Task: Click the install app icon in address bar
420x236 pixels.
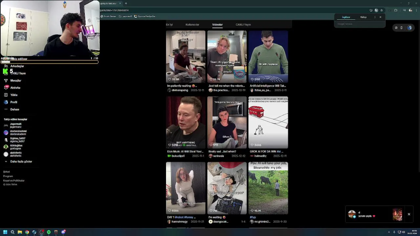Action: pos(371,10)
